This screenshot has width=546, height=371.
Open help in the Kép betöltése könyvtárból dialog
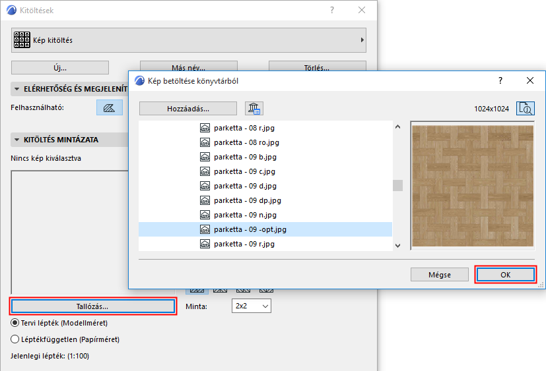pos(500,80)
